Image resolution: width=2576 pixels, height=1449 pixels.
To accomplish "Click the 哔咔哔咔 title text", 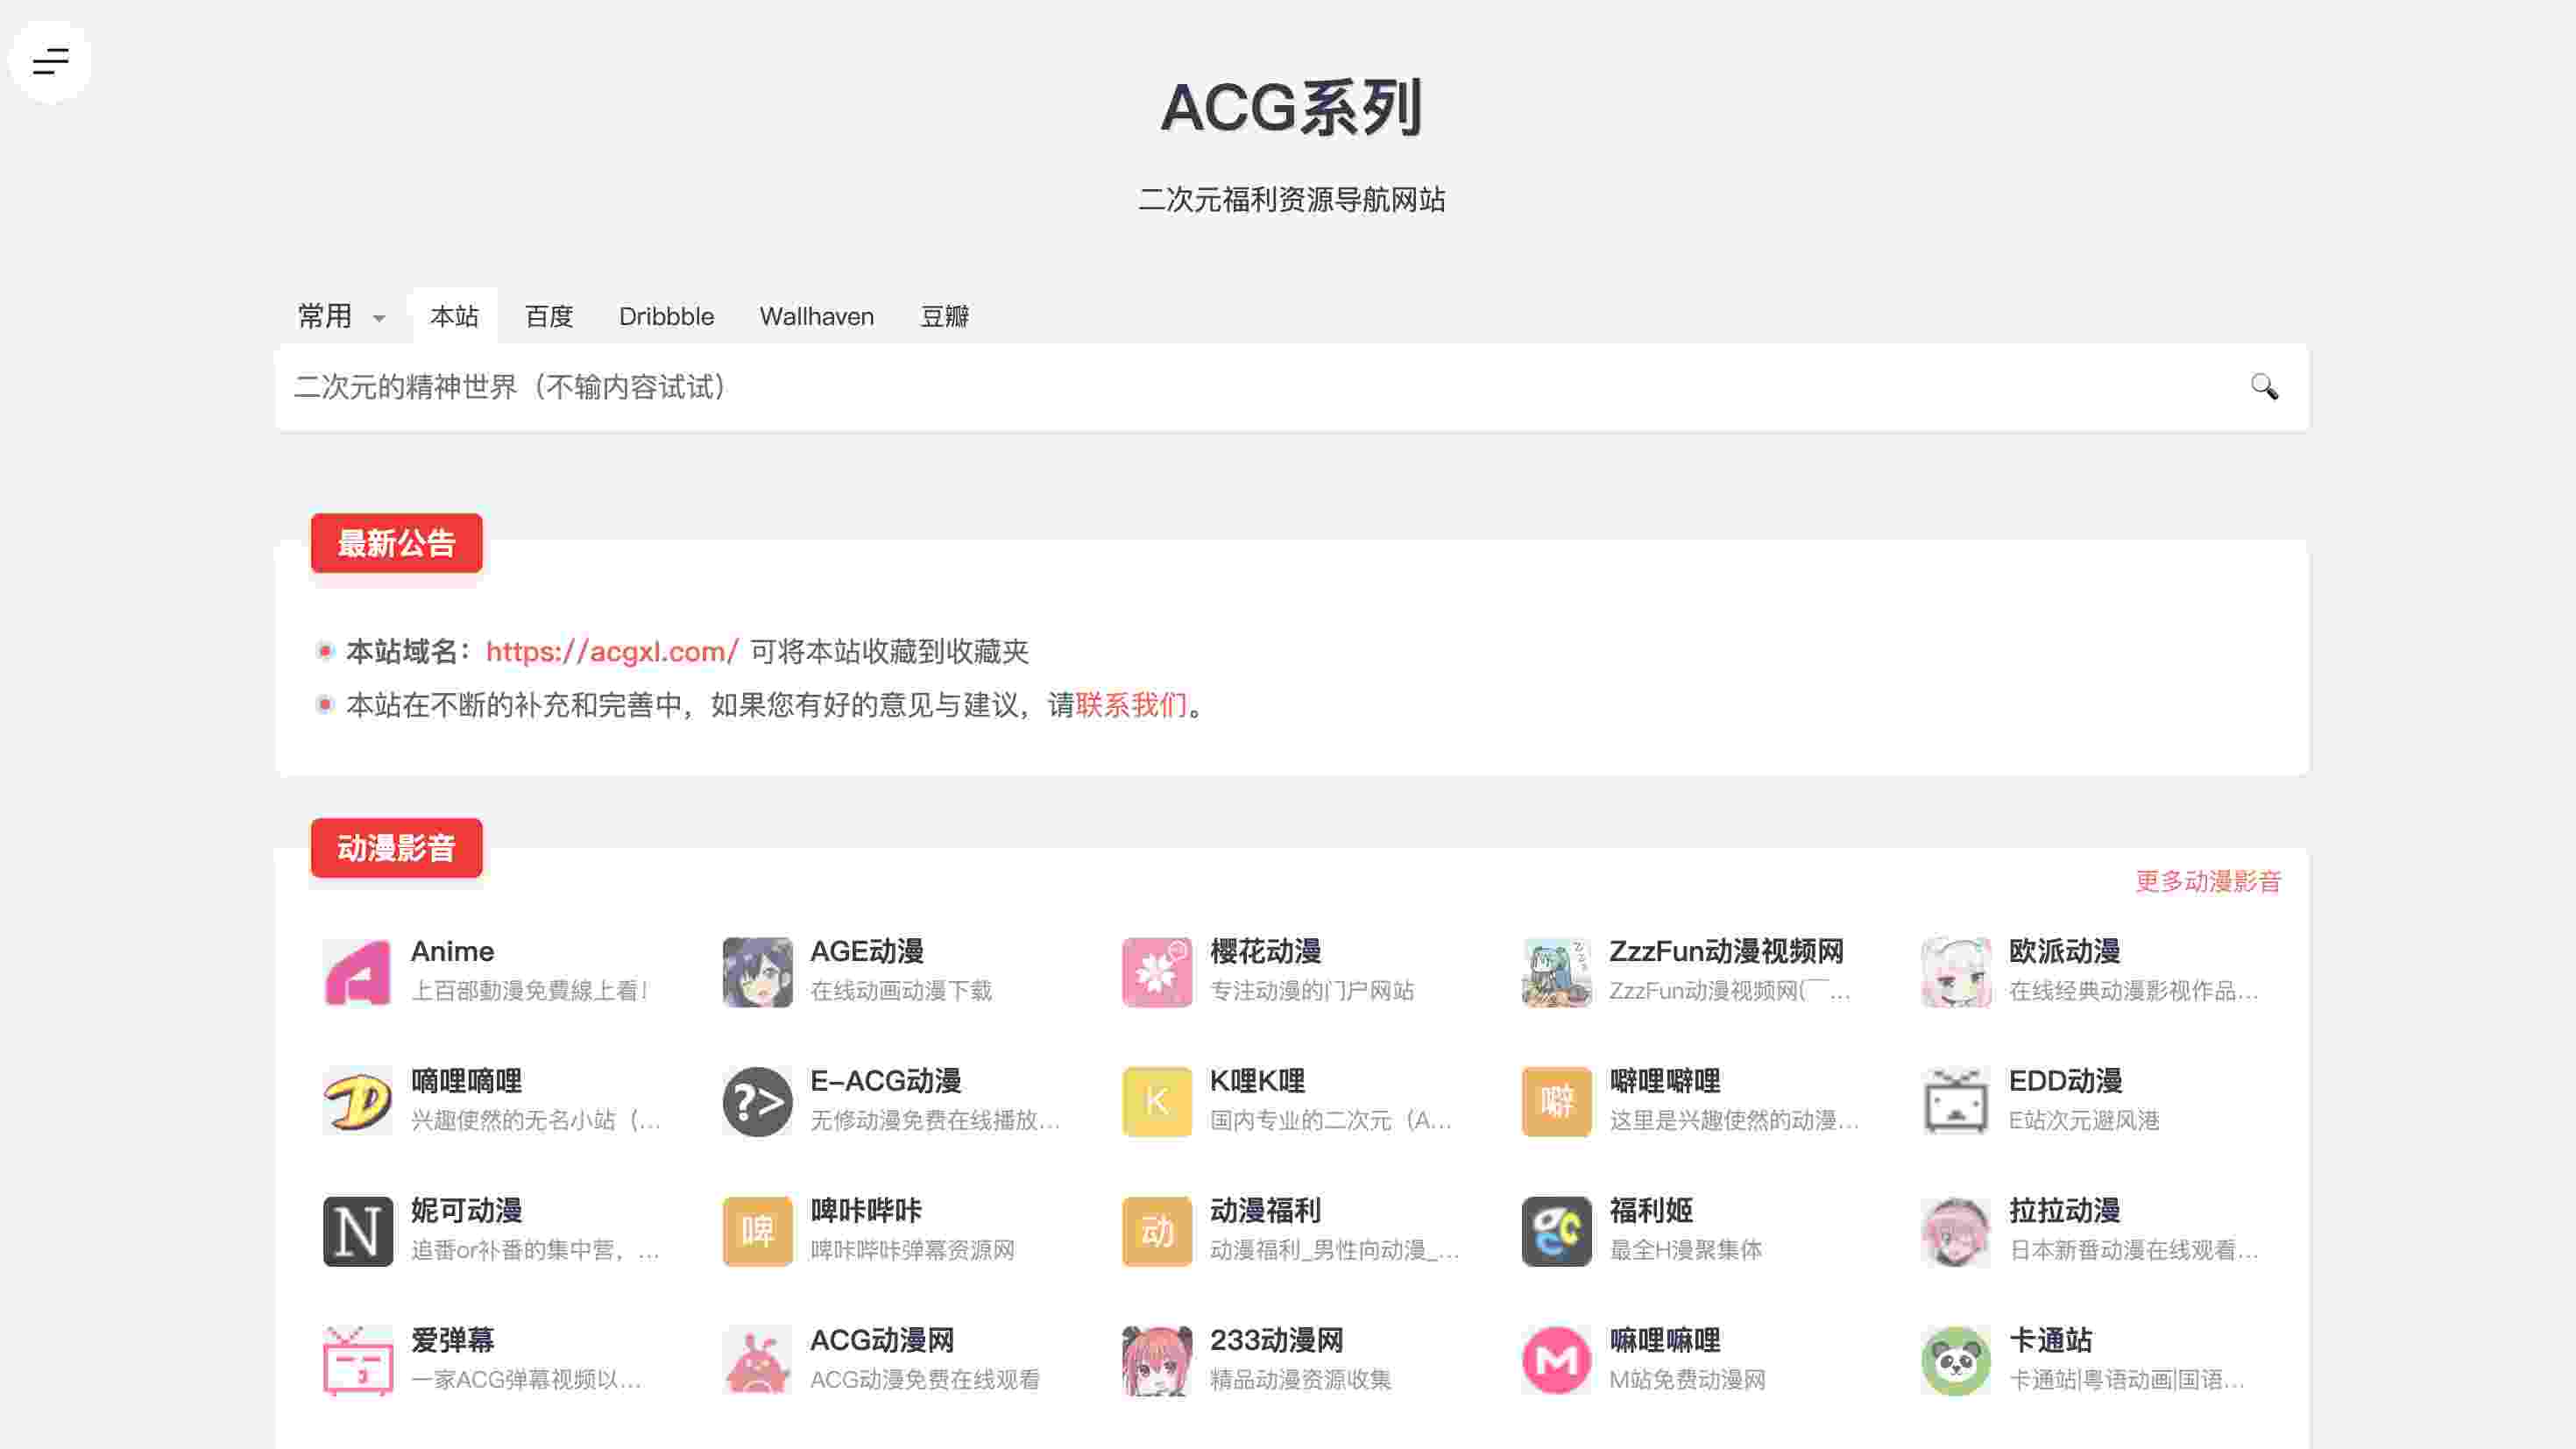I will click(866, 1210).
